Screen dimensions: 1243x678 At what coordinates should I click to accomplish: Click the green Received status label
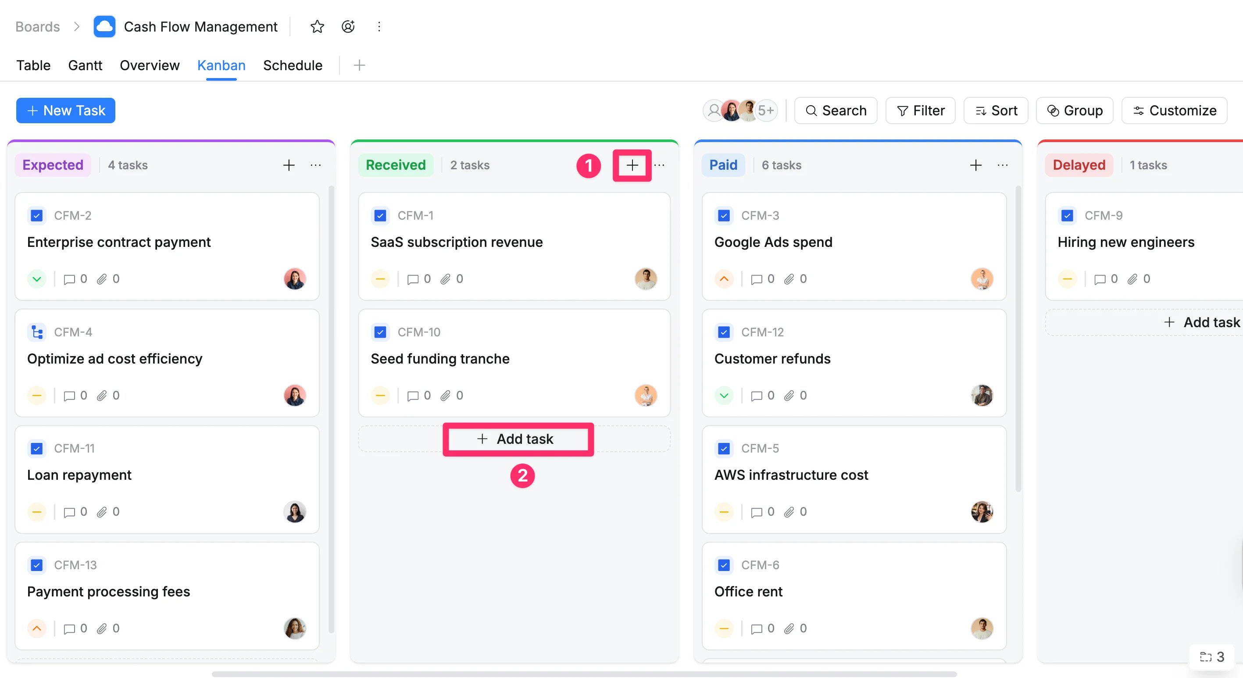point(396,165)
